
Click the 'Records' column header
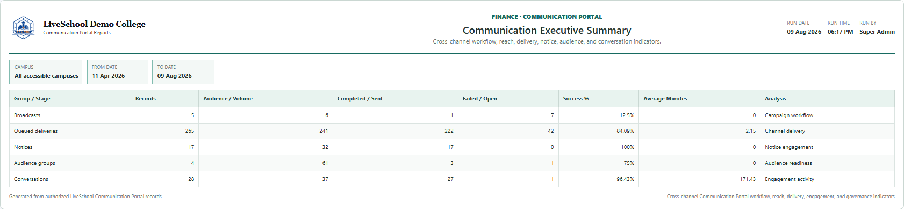coord(164,99)
